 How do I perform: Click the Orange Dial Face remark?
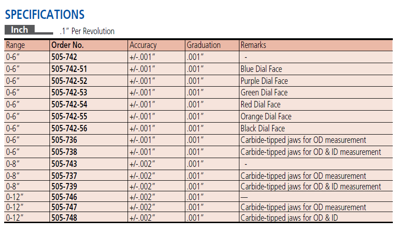[x=266, y=117]
